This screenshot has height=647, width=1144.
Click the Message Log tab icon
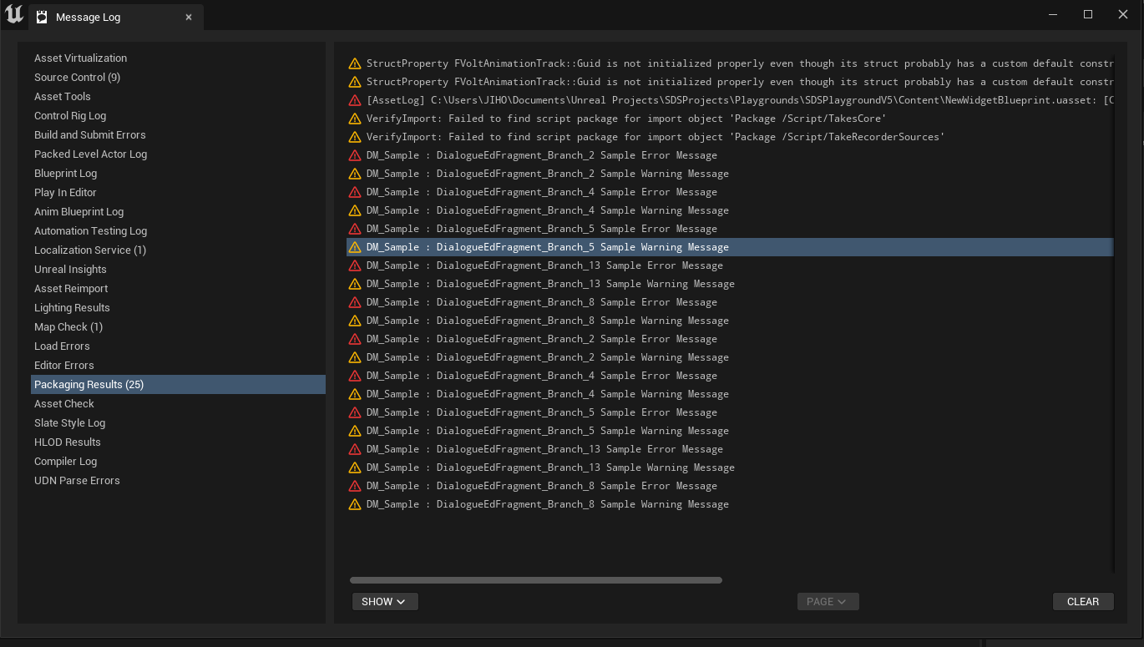(x=42, y=18)
